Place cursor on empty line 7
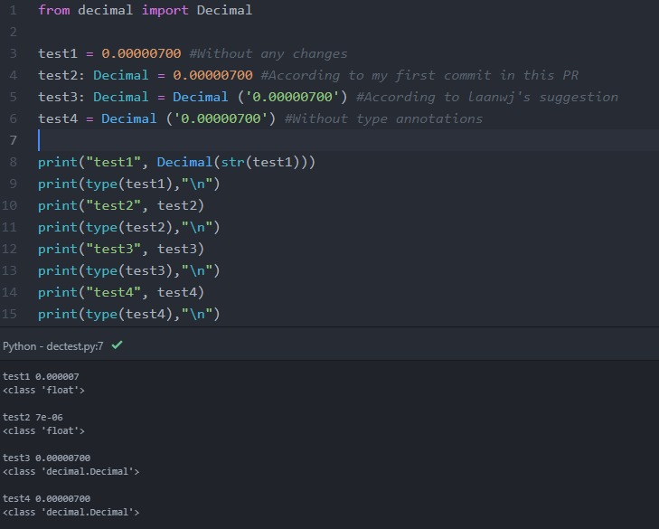Screen dimensions: 659x529 (x=348, y=140)
